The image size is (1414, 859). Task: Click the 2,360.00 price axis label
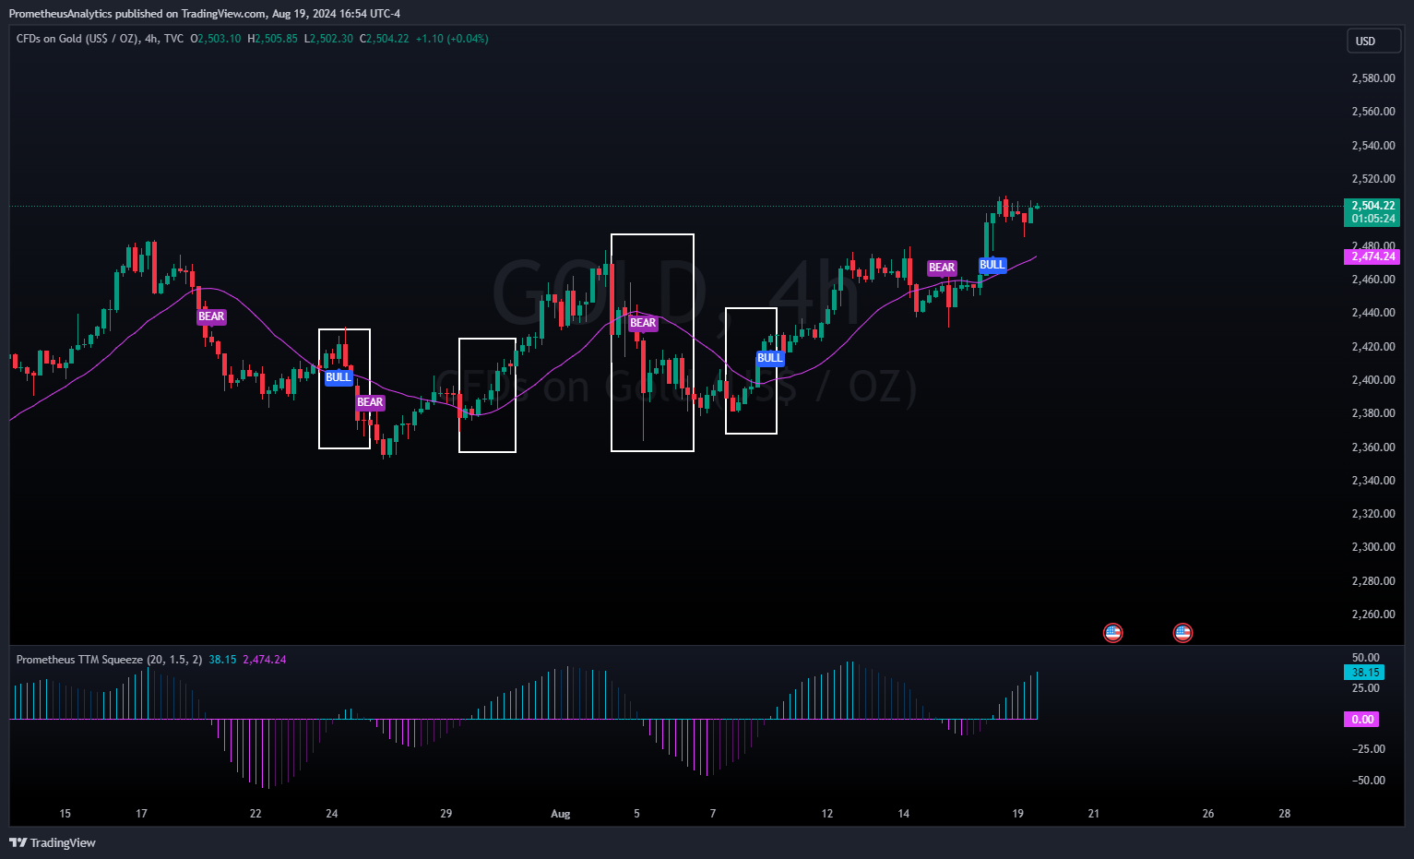coord(1373,447)
